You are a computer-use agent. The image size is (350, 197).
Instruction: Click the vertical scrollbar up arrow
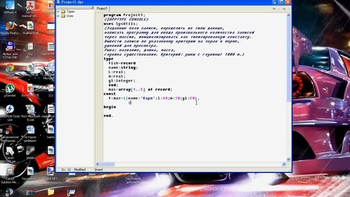coord(288,15)
